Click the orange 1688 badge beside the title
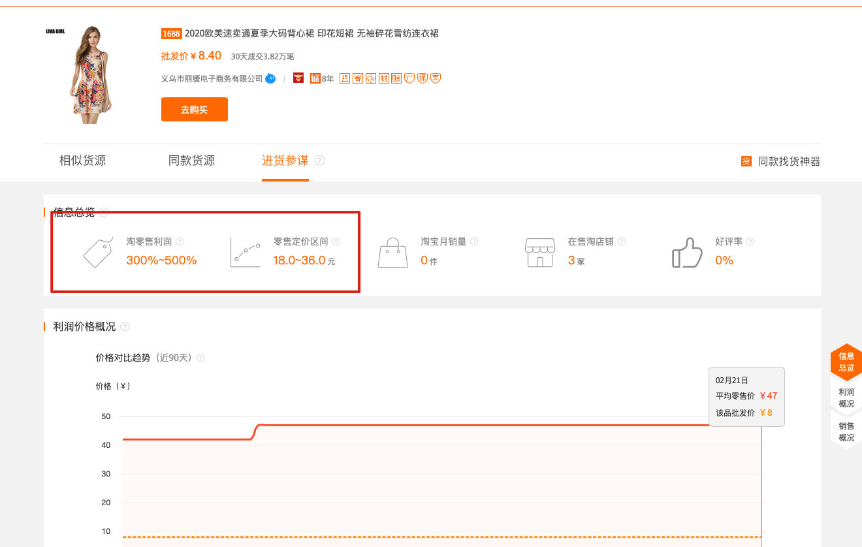The image size is (862, 547). [x=170, y=33]
